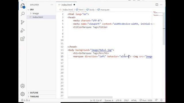Open the Source Control view icon
Viewport: 184px width, 103px height.
click(22, 22)
